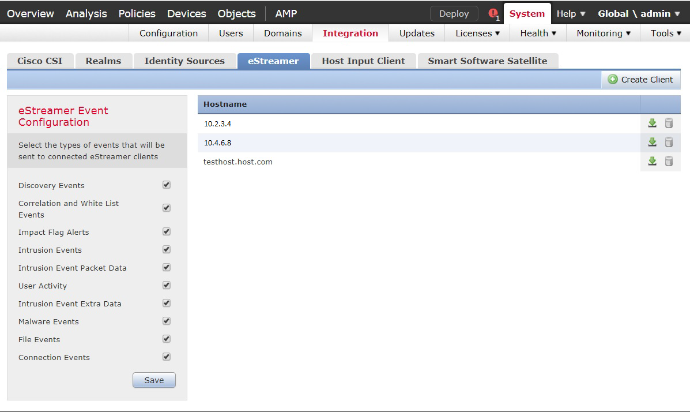The image size is (690, 412).
Task: Toggle User Activity checkbox
Action: point(167,285)
